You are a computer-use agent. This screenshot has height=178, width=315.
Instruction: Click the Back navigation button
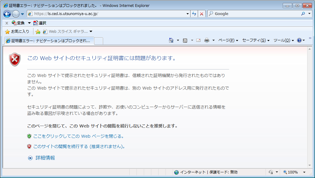(7, 14)
